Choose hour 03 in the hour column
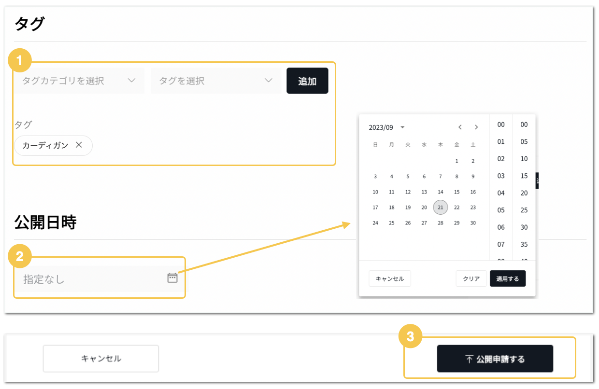 tap(501, 176)
